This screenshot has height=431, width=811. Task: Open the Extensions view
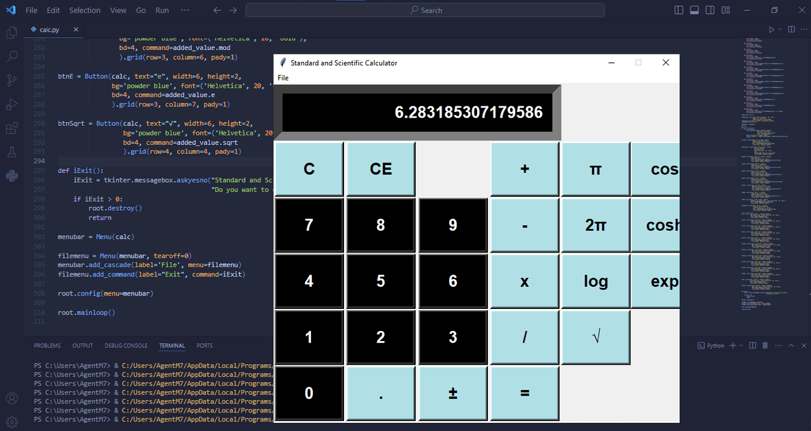click(x=11, y=128)
